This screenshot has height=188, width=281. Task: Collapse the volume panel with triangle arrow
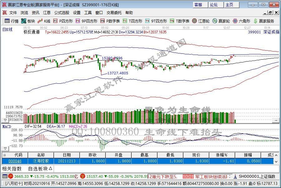(x=5, y=120)
